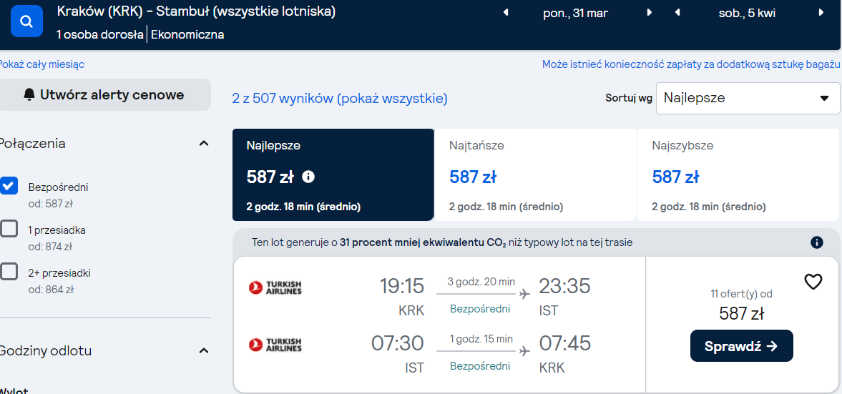842x394 pixels.
Task: Show info about 587 zł best price
Action: [x=308, y=177]
